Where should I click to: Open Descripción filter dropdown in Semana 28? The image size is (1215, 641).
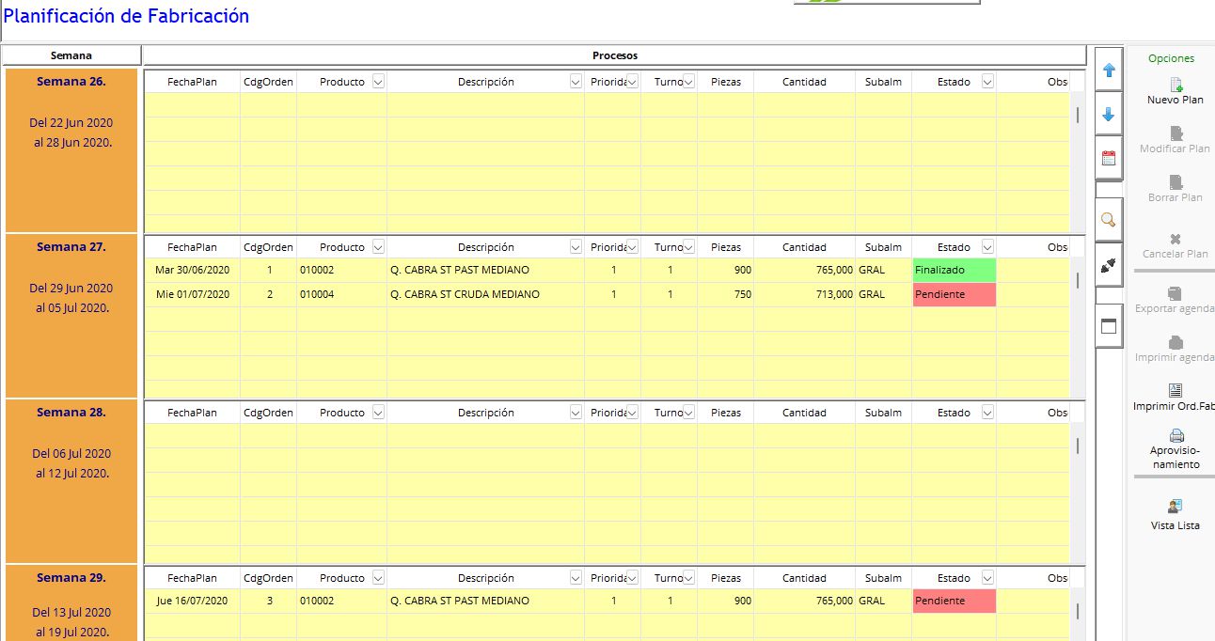click(576, 413)
